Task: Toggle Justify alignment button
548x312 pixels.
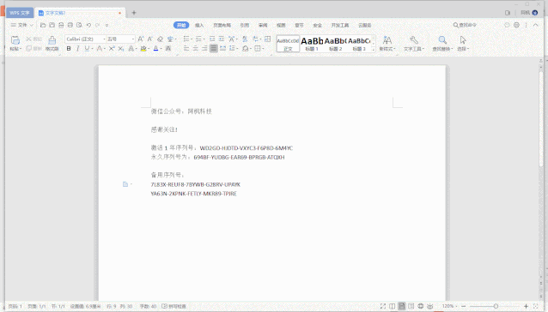Action: (x=214, y=49)
